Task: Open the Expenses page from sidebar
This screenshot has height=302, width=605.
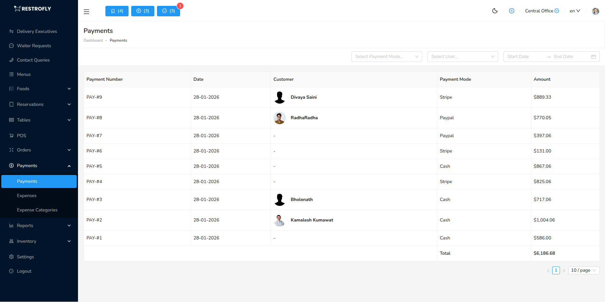Action: (x=26, y=195)
